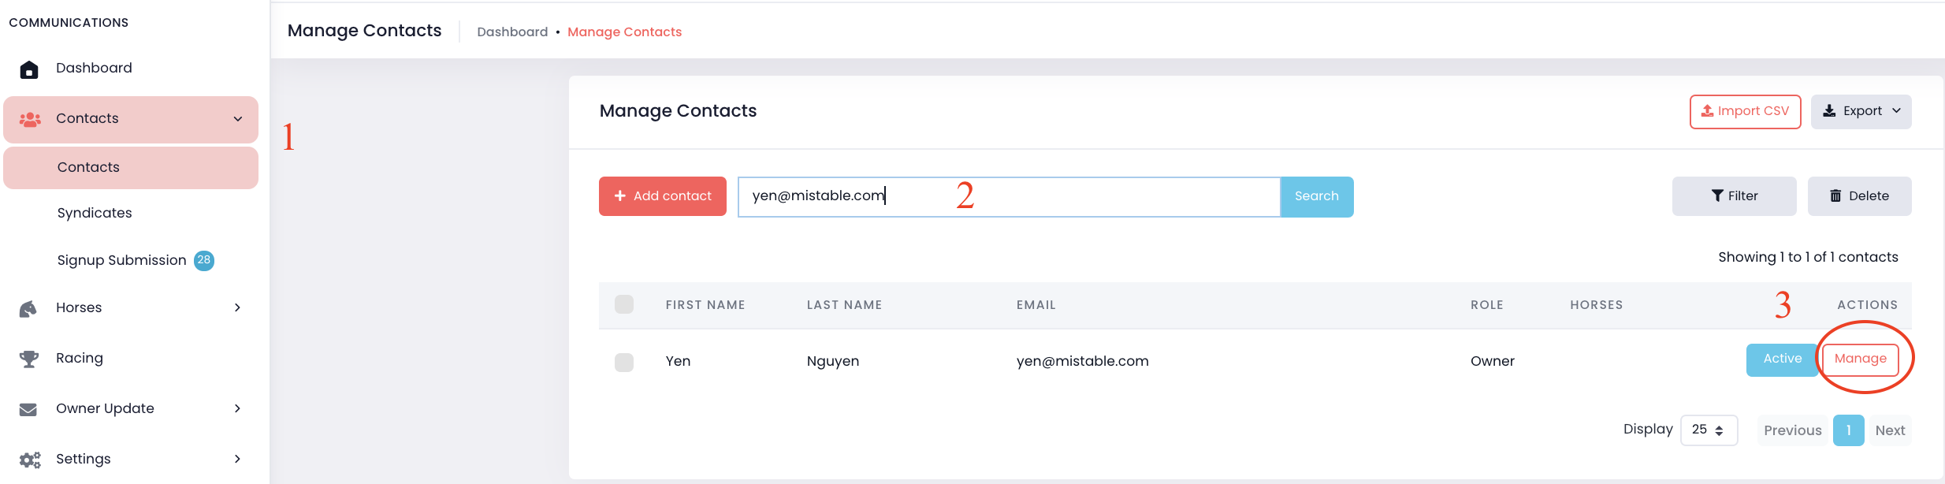Expand the Horses sidebar chevron
1945x484 pixels.
point(237,307)
